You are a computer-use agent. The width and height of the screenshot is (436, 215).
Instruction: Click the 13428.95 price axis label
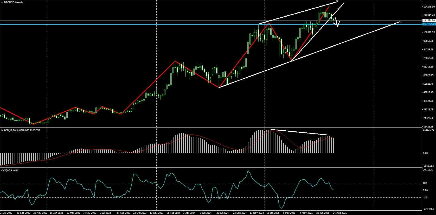[x=428, y=126]
